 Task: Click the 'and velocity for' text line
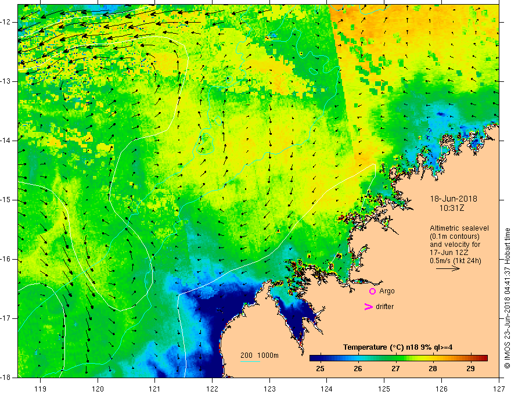pyautogui.click(x=455, y=245)
